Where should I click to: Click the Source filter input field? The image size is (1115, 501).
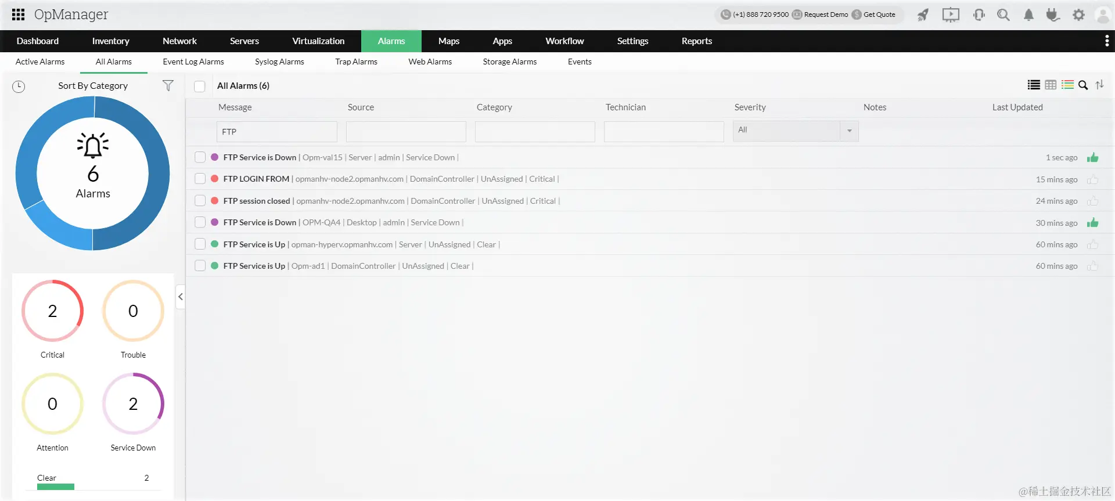click(x=406, y=132)
